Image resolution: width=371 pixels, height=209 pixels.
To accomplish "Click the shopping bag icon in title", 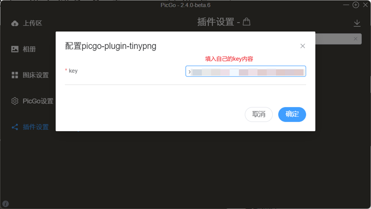I will click(247, 22).
